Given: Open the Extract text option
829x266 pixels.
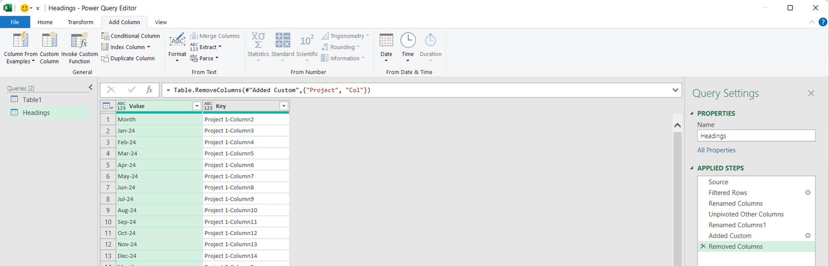Looking at the screenshot, I should pos(206,47).
